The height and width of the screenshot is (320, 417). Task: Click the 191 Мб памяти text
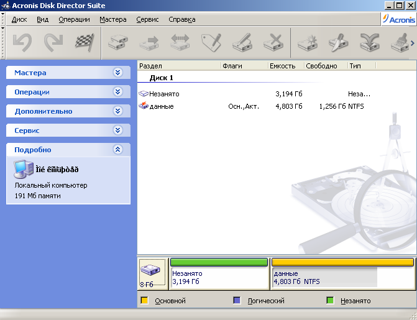37,196
